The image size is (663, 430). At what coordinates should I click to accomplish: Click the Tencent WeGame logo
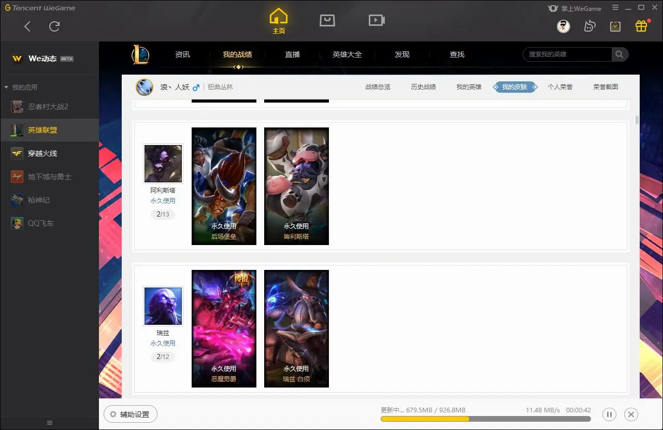[x=40, y=8]
